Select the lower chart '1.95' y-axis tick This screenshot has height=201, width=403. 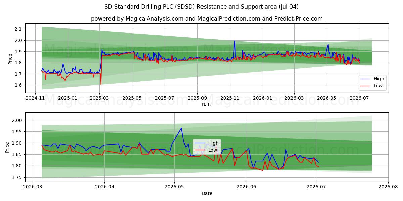click(17, 132)
